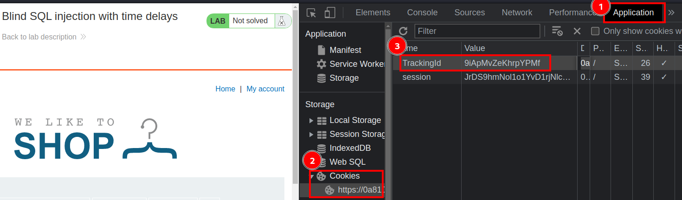Click the lab flask icon

click(x=281, y=21)
